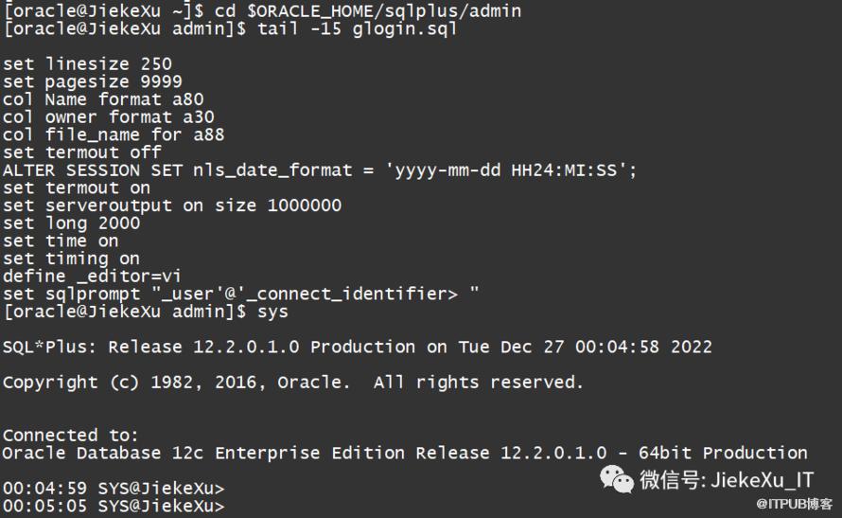Click the 'col file_name for a88' line

pyautogui.click(x=114, y=134)
